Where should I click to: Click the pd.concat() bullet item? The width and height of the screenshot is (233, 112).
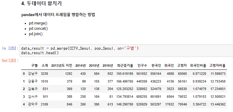pyautogui.click(x=38, y=29)
